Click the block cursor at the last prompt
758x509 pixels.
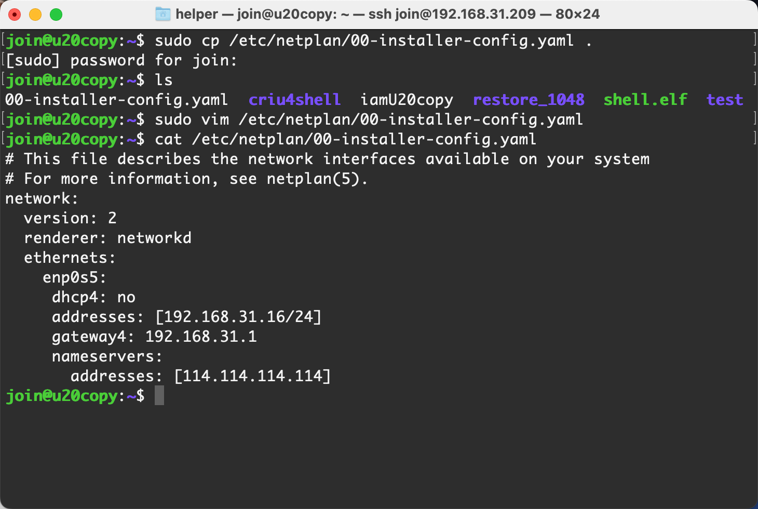point(159,396)
